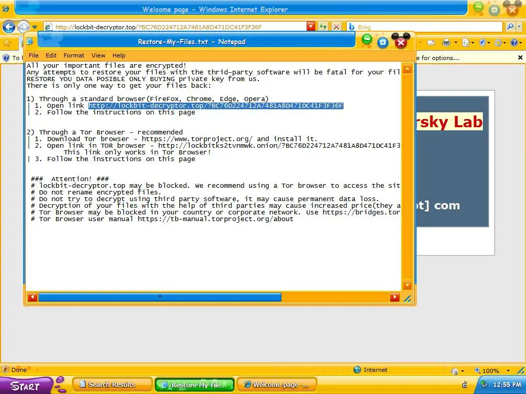This screenshot has height=394, width=526.
Task: Open Notepad Edit menu
Action: [51, 55]
